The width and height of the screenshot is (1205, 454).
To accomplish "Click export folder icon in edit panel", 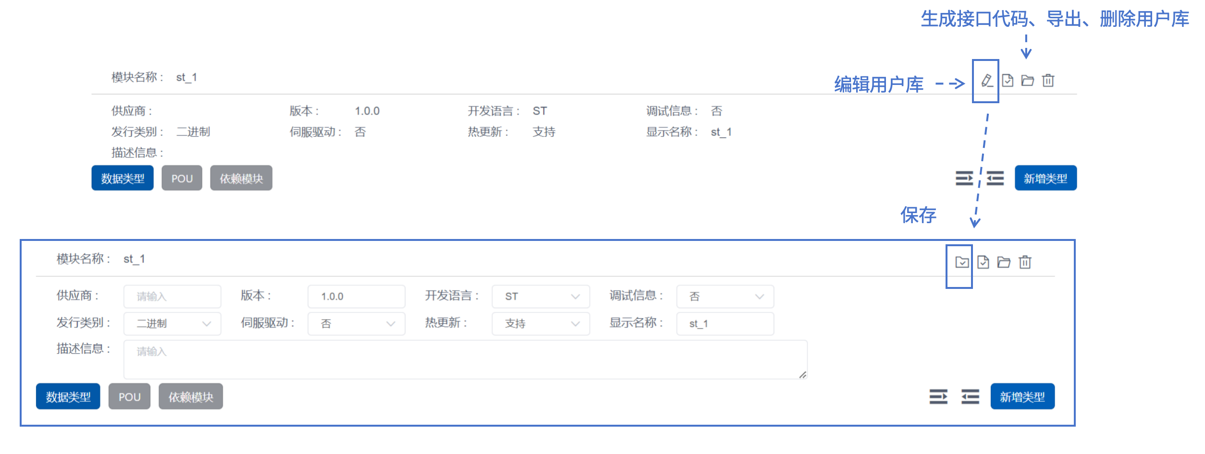I will point(1004,262).
